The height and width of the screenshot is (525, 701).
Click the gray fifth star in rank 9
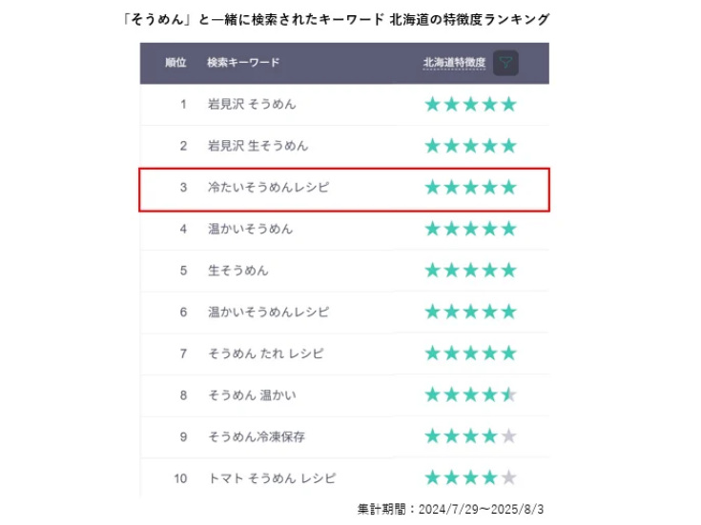tap(508, 436)
